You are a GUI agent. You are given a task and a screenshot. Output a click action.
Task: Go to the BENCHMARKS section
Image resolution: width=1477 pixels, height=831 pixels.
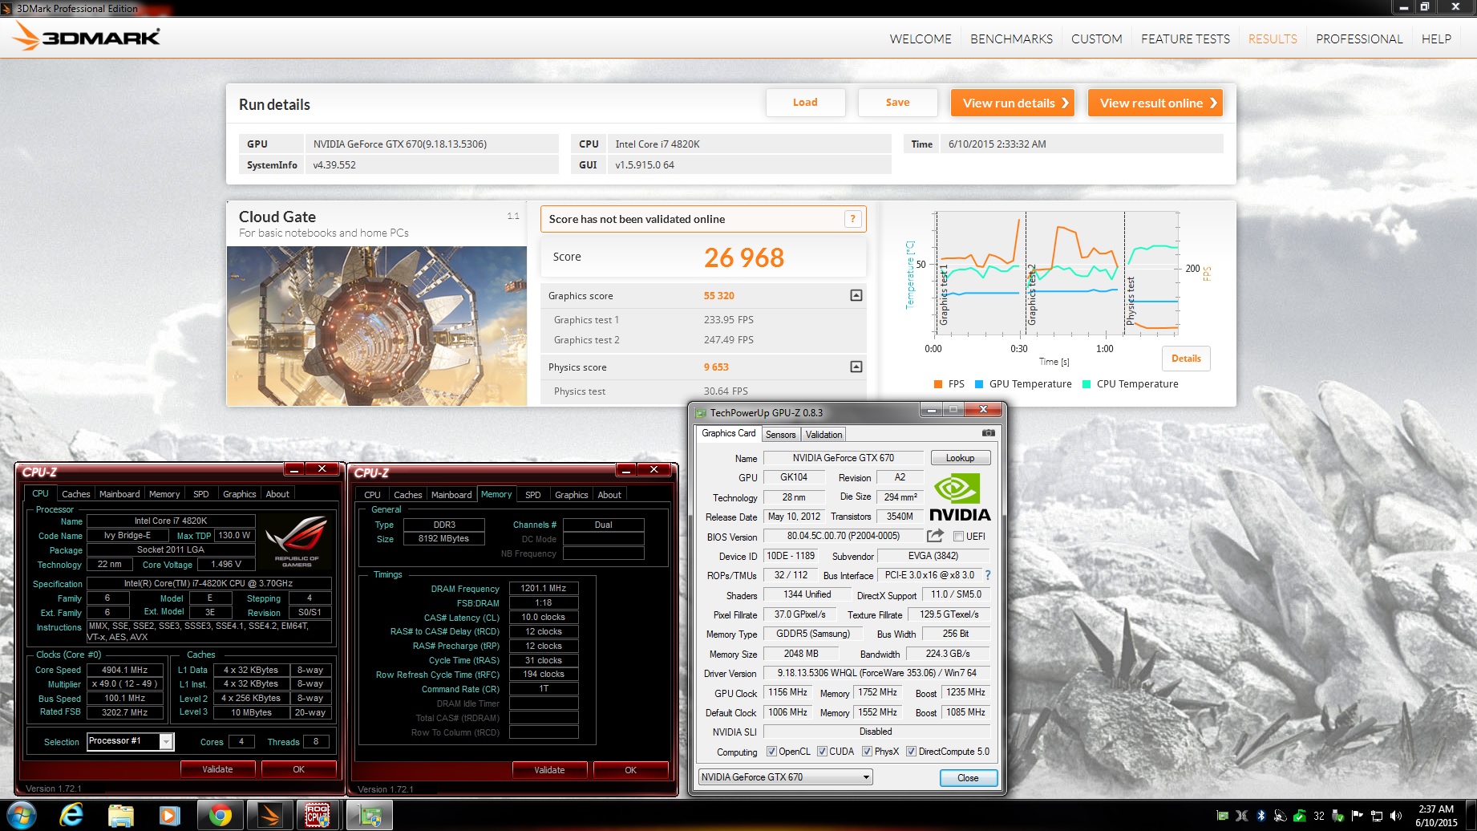(1011, 39)
